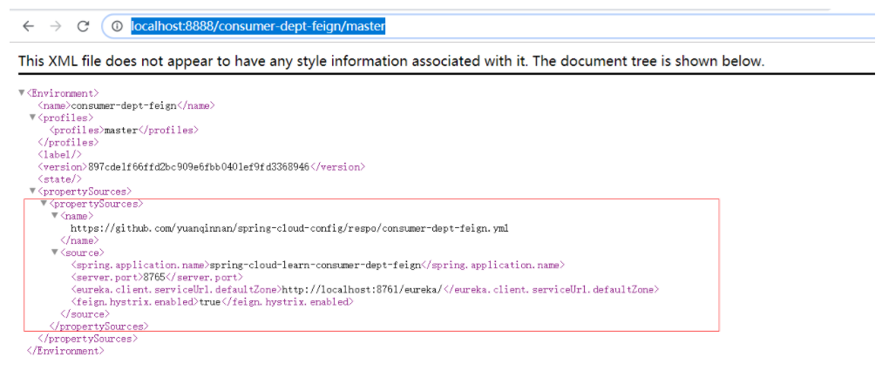Collapse the outer profiles node
The width and height of the screenshot is (882, 377).
pos(32,118)
